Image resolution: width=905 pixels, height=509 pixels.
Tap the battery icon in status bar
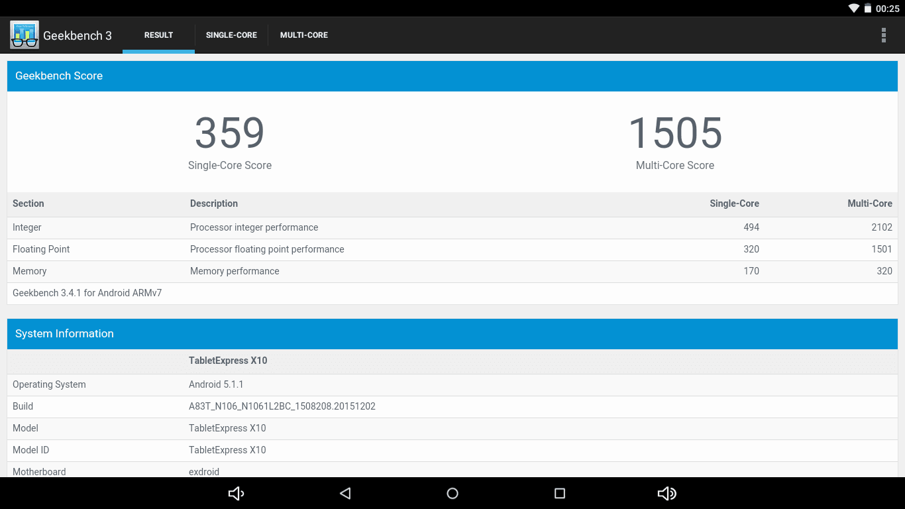(x=867, y=9)
